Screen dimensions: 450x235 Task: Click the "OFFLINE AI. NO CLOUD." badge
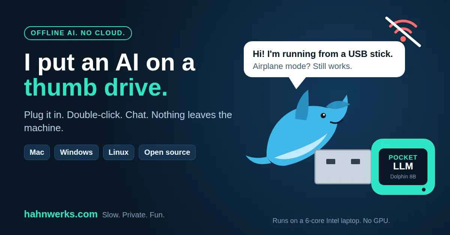tap(78, 33)
